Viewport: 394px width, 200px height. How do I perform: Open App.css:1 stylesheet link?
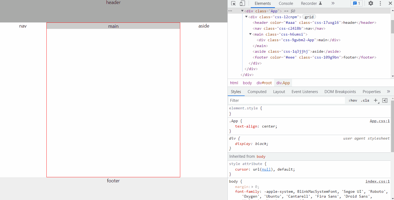tap(380, 121)
